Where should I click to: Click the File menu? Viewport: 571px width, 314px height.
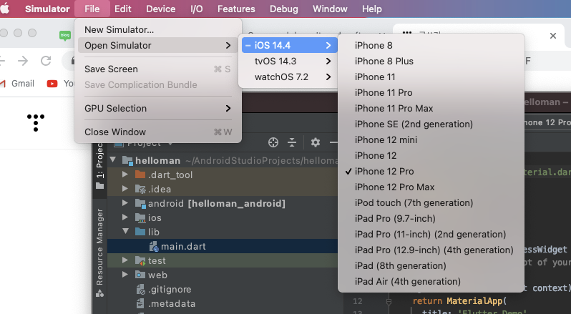(92, 9)
